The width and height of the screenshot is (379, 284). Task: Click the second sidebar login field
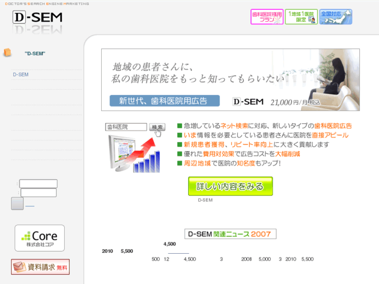(39, 193)
